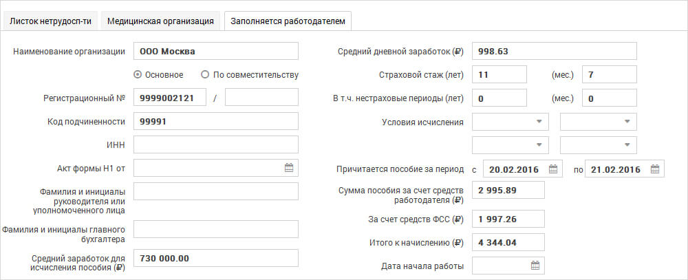Open calendar for Акт формы Н1 от
This screenshot has width=688, height=280.
(289, 167)
